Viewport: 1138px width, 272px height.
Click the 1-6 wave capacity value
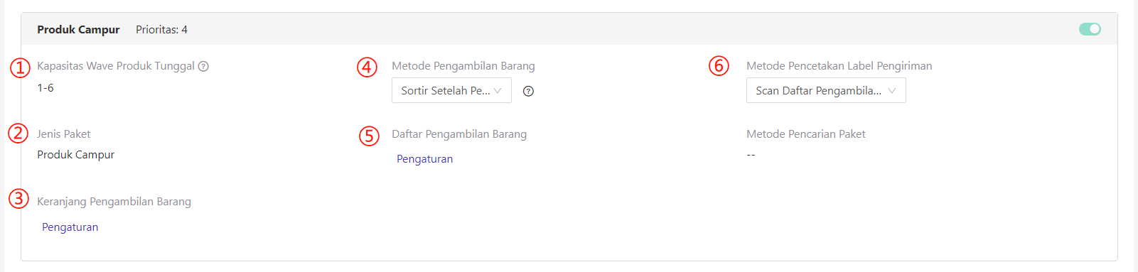coord(45,88)
